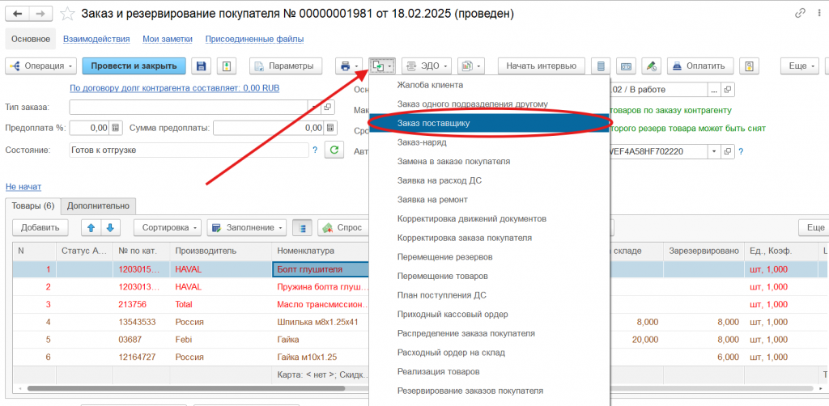Click the post document icon beside save
The image size is (829, 406).
tap(227, 66)
